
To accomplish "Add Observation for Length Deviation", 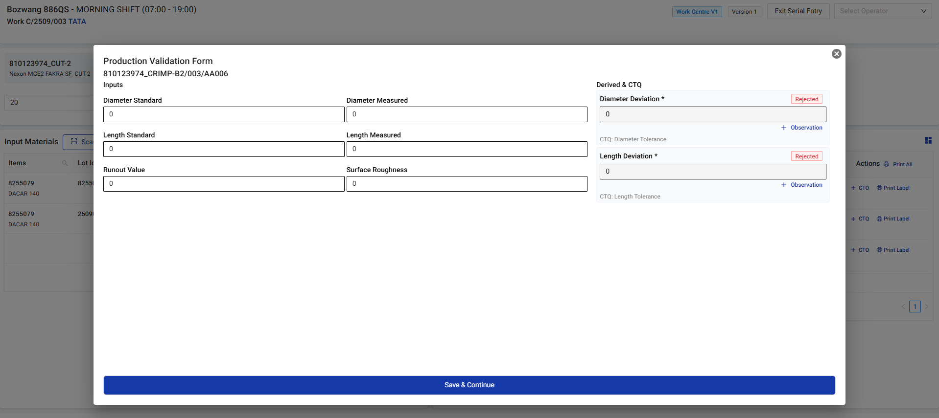I will 802,185.
